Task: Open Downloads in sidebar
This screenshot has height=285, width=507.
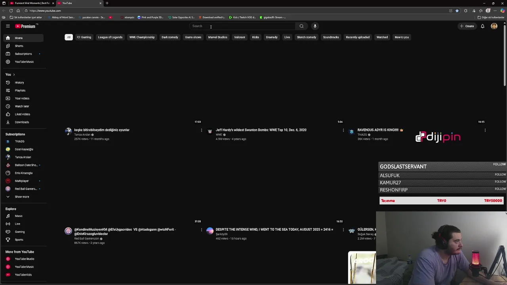Action: [x=24, y=122]
